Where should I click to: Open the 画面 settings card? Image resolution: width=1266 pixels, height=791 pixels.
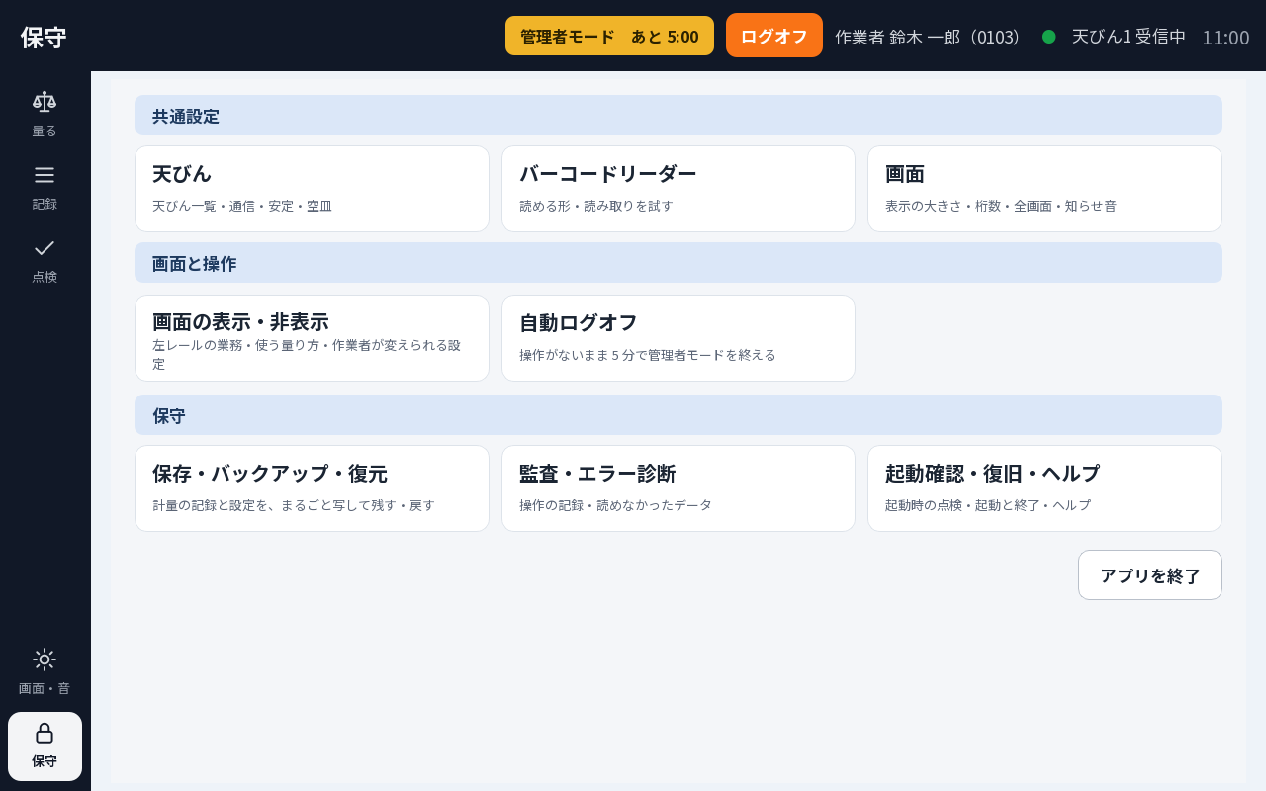tap(1044, 189)
